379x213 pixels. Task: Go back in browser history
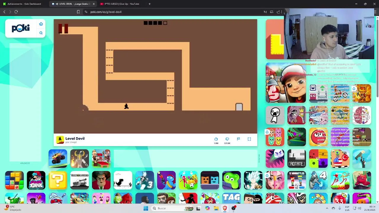4,12
